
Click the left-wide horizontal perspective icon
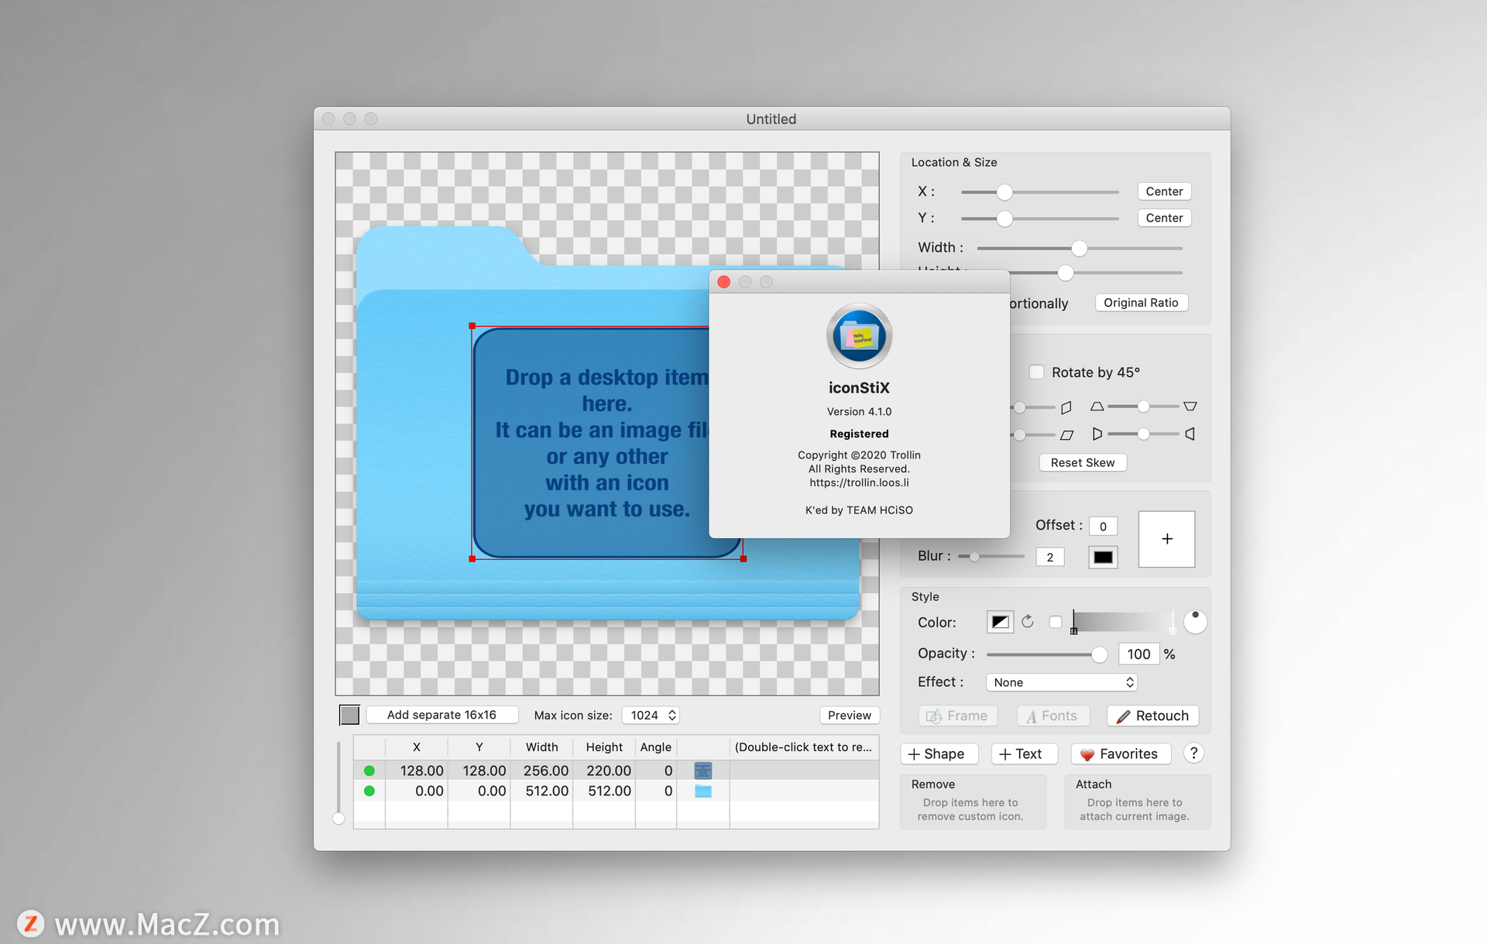(x=1097, y=434)
